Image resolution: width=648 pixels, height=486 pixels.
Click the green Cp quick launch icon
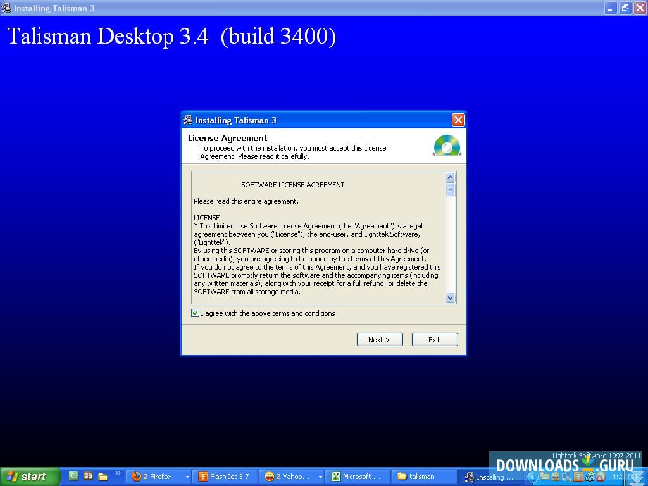click(73, 476)
